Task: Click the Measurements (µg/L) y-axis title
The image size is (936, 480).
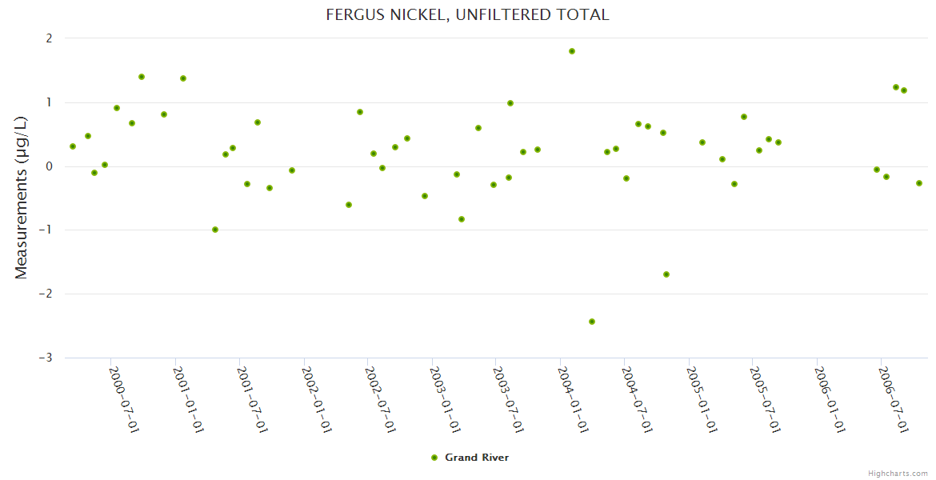Action: point(21,197)
